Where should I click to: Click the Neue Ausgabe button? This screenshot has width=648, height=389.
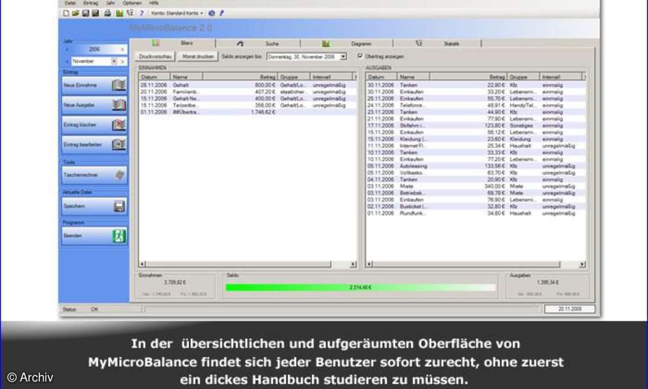click(94, 105)
